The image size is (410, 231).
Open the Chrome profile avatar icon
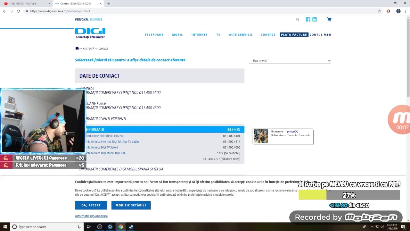tap(398, 11)
